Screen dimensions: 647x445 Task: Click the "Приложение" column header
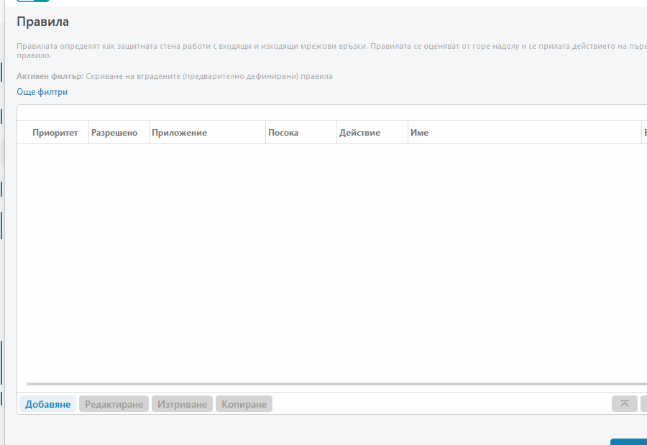coord(179,133)
